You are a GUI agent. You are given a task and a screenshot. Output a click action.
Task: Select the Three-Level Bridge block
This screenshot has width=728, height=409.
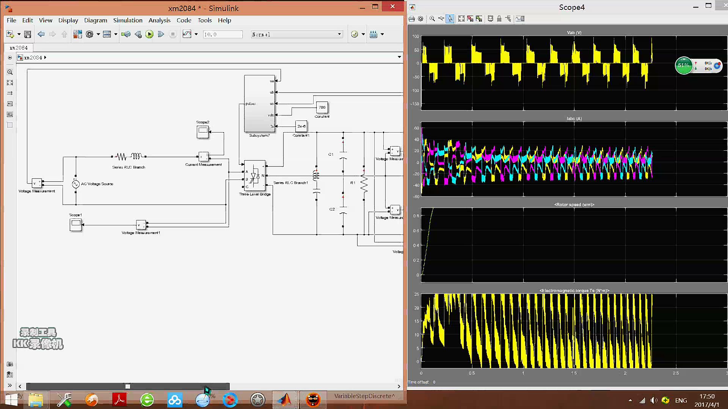coord(254,176)
